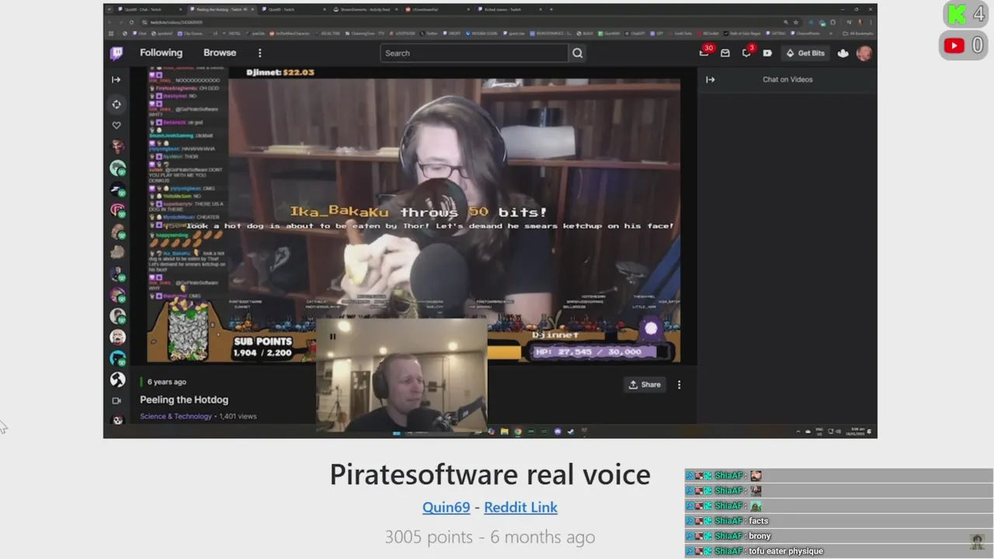Click the Peeling the Hotdog video title
This screenshot has width=994, height=559.
click(184, 400)
